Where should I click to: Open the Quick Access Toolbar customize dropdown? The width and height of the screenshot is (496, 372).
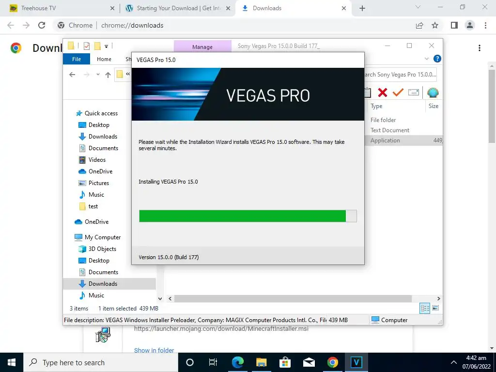pyautogui.click(x=106, y=46)
